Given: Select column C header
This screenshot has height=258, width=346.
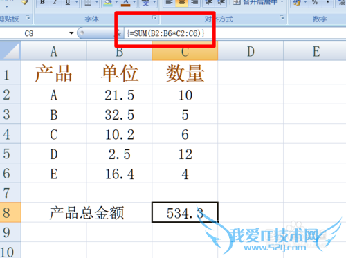Looking at the screenshot, I should (185, 51).
